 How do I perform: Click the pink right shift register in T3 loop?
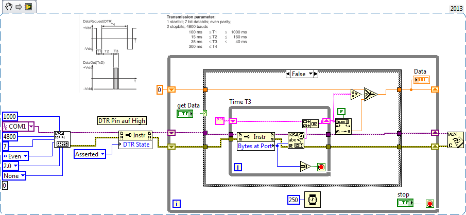(326, 120)
